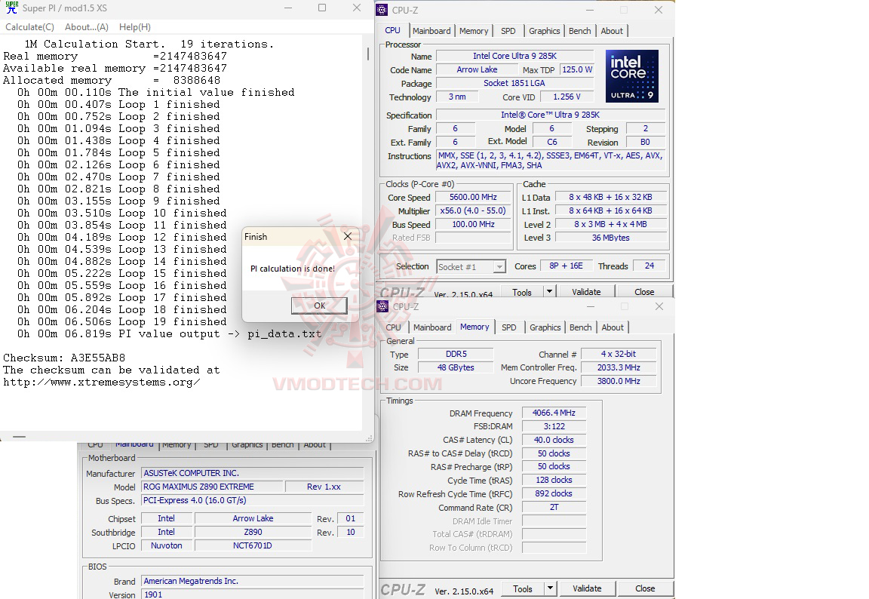Click the Intel Core Ultra 9 logo
This screenshot has height=599, width=869.
pyautogui.click(x=632, y=75)
